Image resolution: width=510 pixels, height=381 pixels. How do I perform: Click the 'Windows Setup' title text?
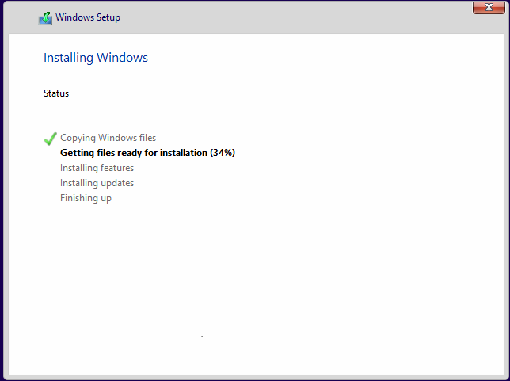tap(88, 17)
